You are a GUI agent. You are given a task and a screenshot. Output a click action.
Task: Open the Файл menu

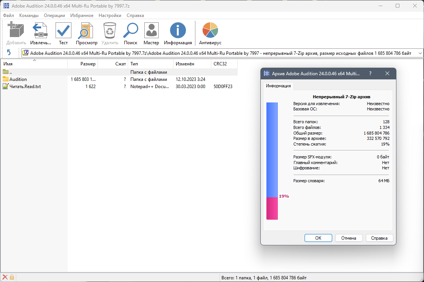coord(8,15)
